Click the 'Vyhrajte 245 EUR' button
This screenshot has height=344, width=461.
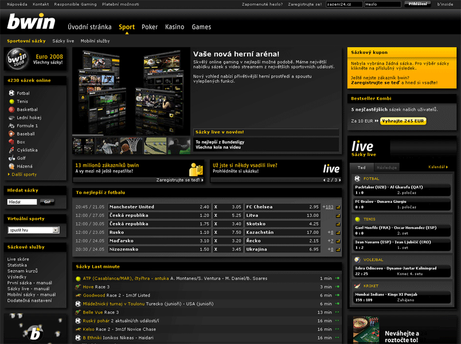[x=404, y=121]
